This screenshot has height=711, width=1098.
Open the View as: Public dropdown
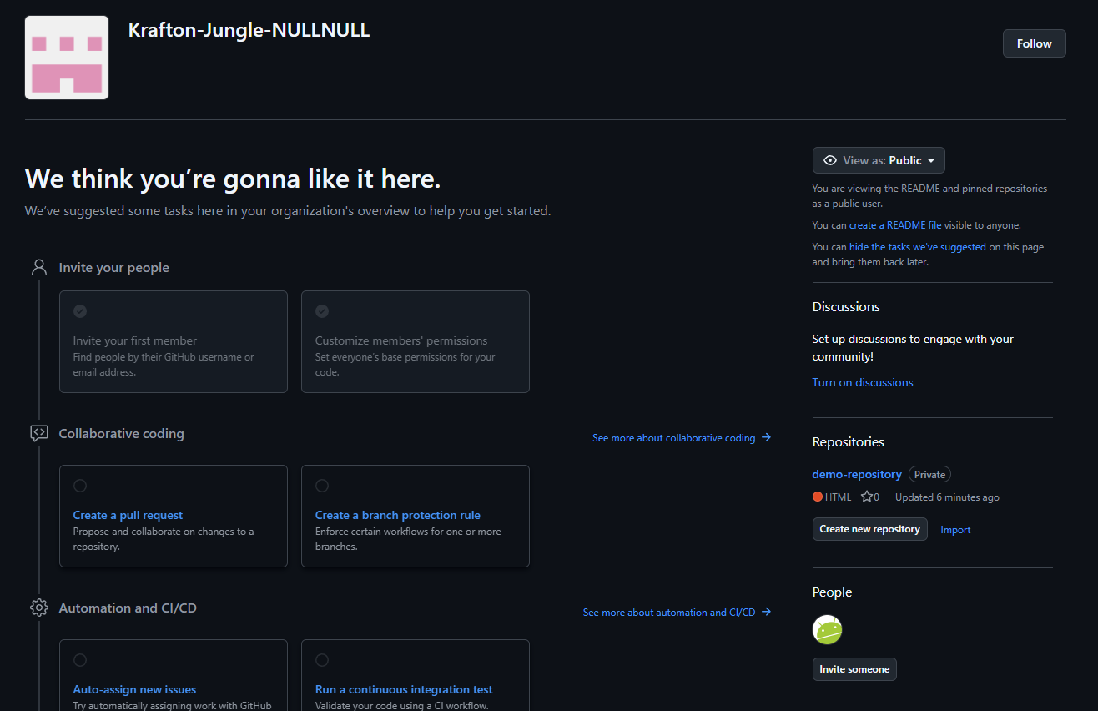[879, 160]
